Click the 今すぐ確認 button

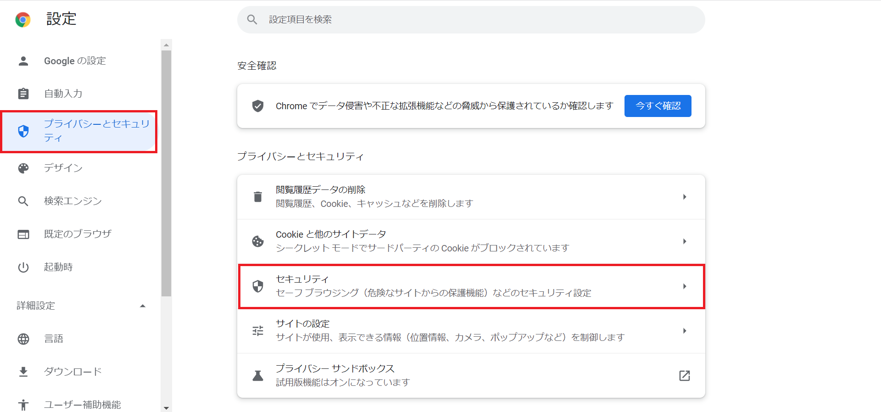point(658,106)
